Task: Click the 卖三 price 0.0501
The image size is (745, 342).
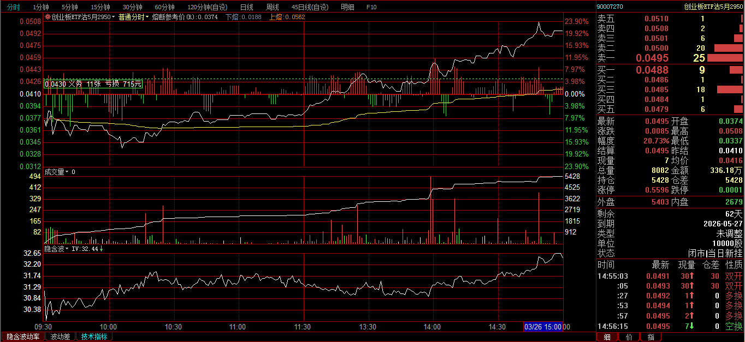Action: tap(656, 38)
